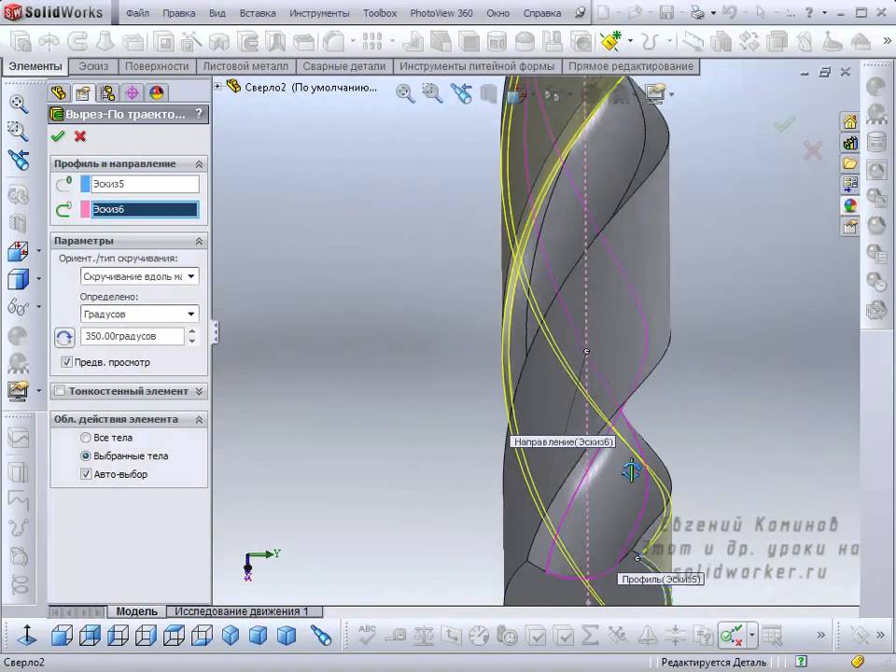Switch to the Эскиз tab
Screen dimensions: 896x672
pos(93,66)
